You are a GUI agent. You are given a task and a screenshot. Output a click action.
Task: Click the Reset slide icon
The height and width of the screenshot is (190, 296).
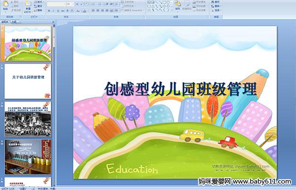tap(38, 6)
